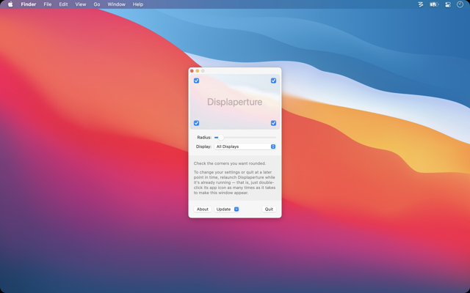Click the 'Display:' label
This screenshot has height=293, width=470.
[203, 146]
